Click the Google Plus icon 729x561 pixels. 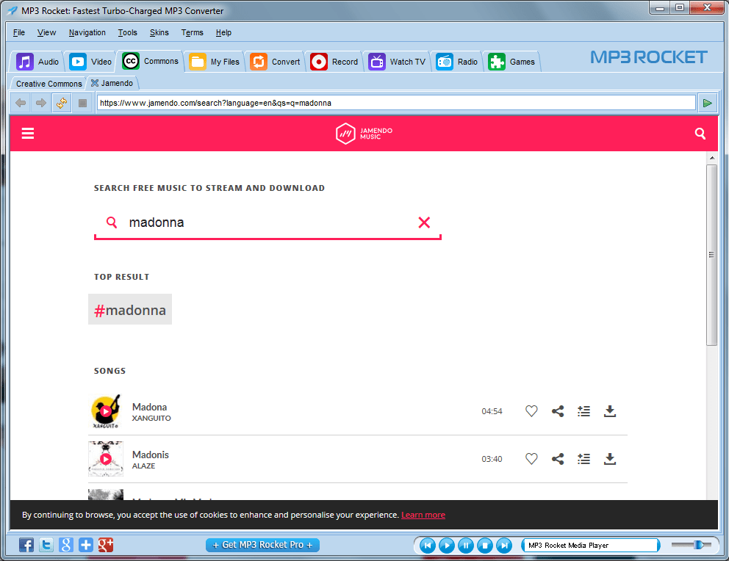tap(106, 545)
